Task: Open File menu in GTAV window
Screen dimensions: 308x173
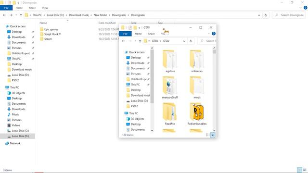Action: [x=125, y=34]
